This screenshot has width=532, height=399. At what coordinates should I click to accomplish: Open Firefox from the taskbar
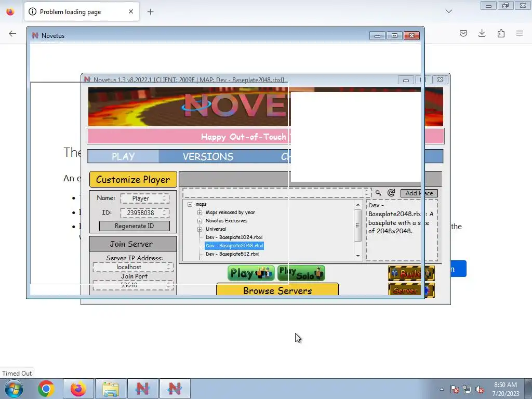[x=78, y=389]
